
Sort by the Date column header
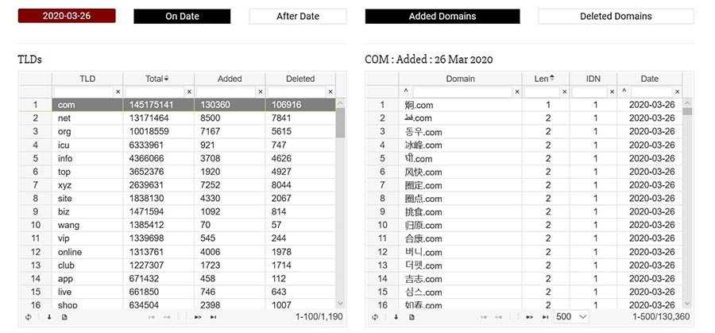point(649,79)
